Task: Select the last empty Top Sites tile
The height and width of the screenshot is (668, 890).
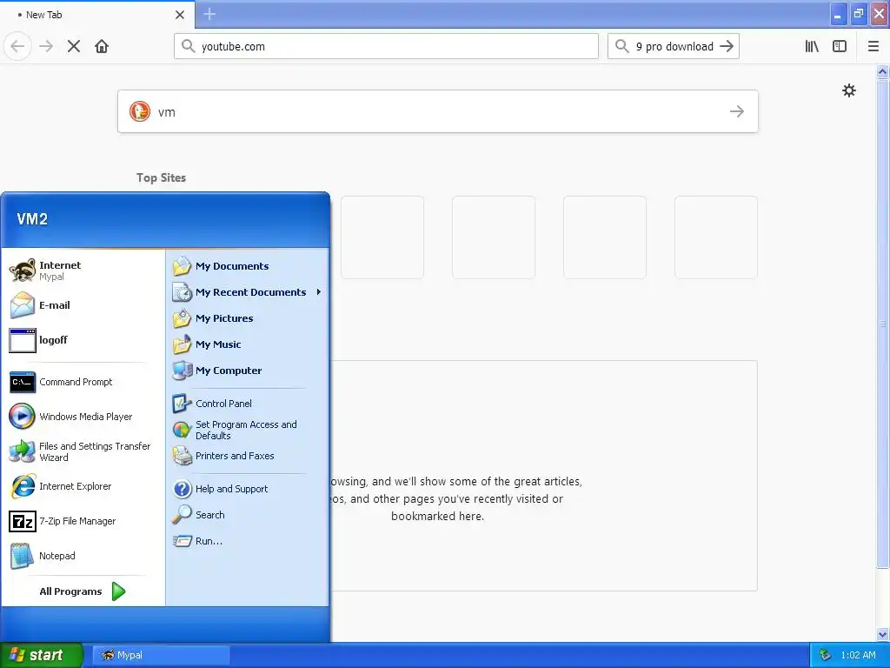Action: click(x=716, y=237)
